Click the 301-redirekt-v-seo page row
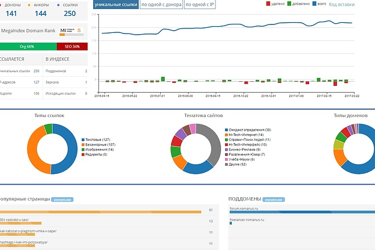Image resolution: width=375 pixels, height=250 pixels. point(109,221)
